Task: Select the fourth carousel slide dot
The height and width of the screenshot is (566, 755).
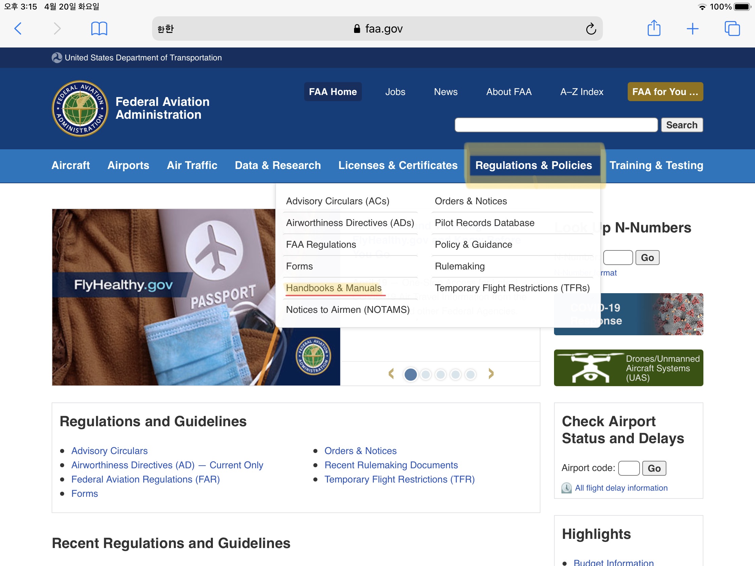Action: (456, 375)
